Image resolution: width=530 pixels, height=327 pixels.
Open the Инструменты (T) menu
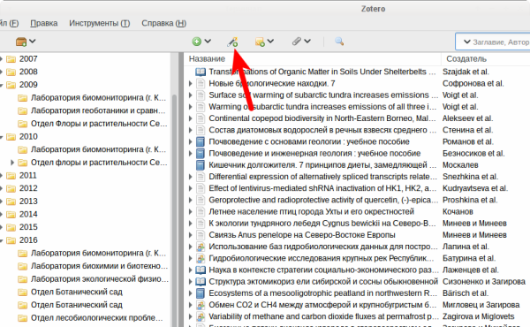pyautogui.click(x=99, y=23)
